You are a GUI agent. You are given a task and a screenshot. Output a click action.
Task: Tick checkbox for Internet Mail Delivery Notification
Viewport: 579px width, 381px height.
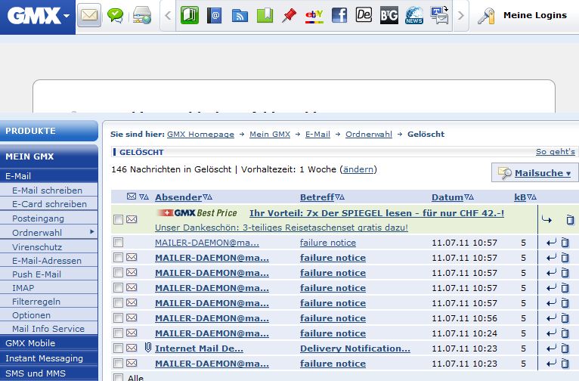click(118, 348)
